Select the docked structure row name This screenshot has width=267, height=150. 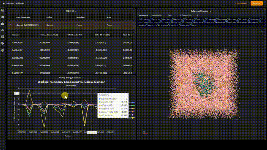(x=27, y=25)
